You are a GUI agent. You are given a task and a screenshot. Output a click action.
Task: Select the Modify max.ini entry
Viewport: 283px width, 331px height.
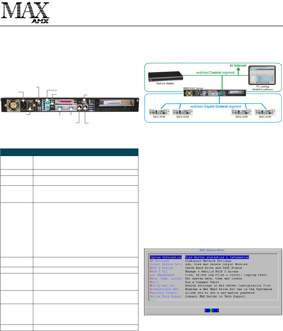162,286
